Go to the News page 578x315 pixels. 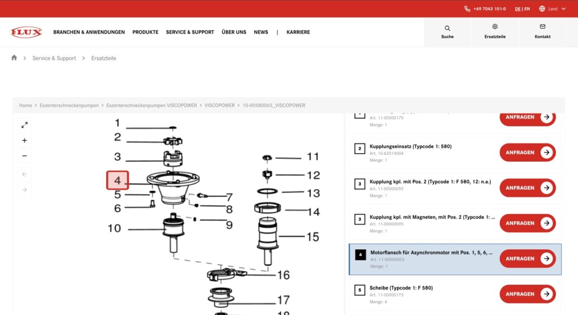[261, 32]
